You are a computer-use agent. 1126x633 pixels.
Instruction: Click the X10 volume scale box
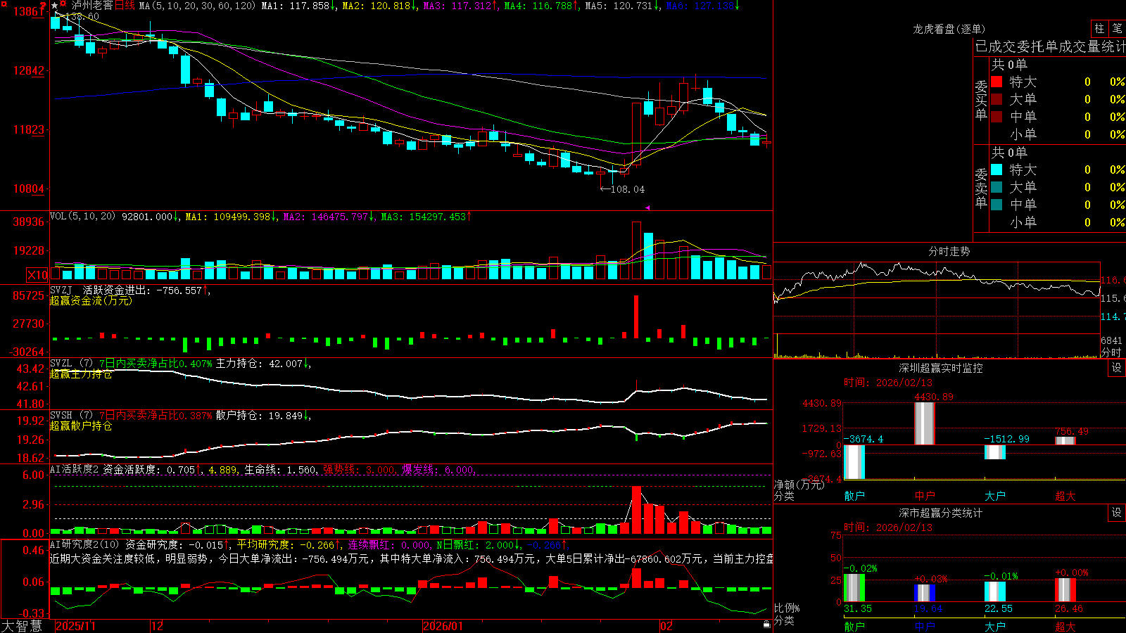(x=37, y=275)
